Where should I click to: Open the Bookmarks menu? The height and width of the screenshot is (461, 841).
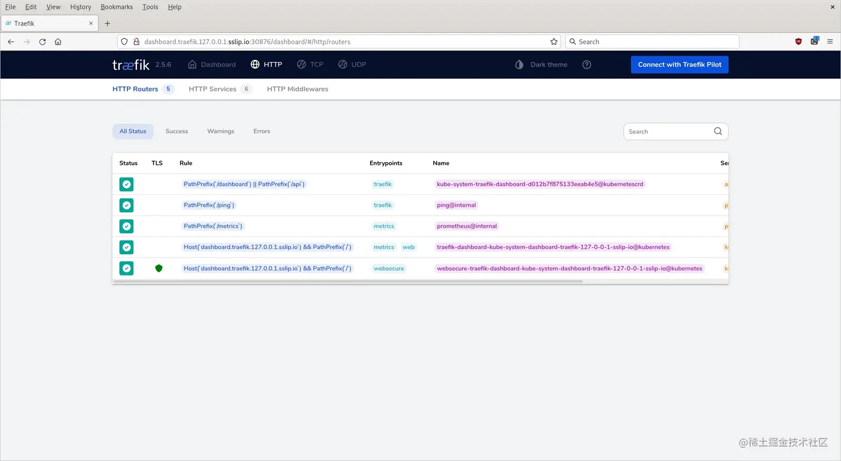(x=117, y=7)
